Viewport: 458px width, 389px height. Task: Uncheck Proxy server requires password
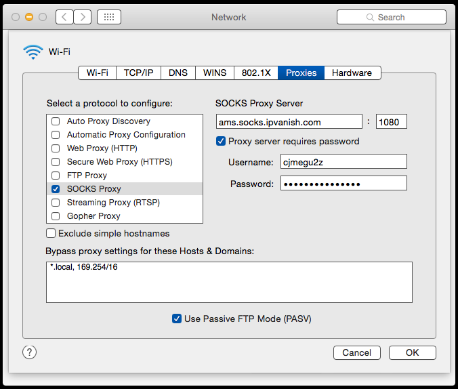(x=221, y=141)
